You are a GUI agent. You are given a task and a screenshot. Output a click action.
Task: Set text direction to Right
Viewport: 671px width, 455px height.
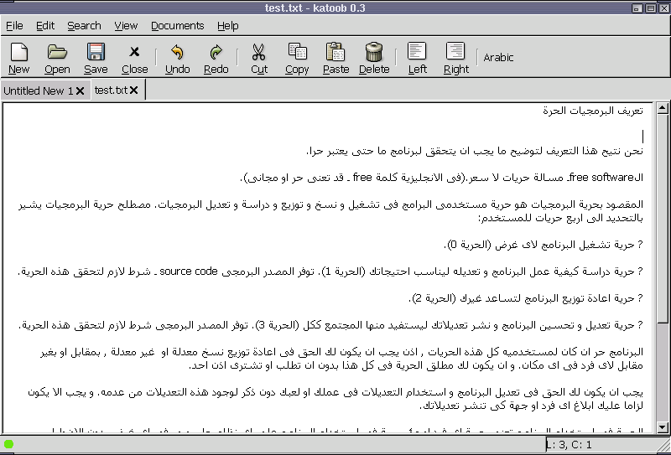pyautogui.click(x=455, y=58)
